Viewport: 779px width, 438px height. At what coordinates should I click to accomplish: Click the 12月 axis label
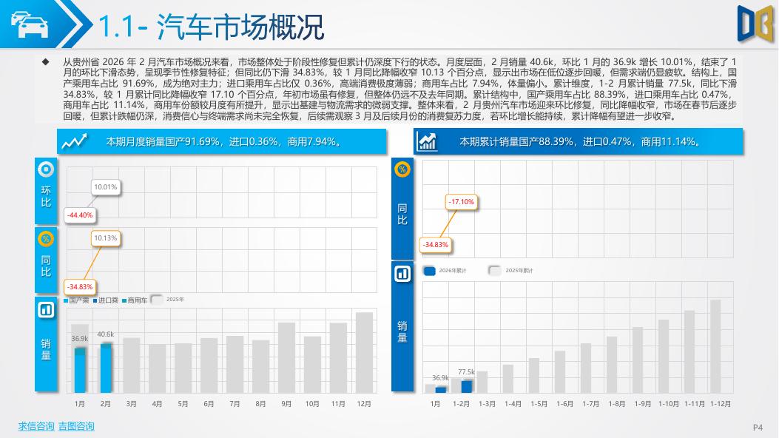click(364, 404)
